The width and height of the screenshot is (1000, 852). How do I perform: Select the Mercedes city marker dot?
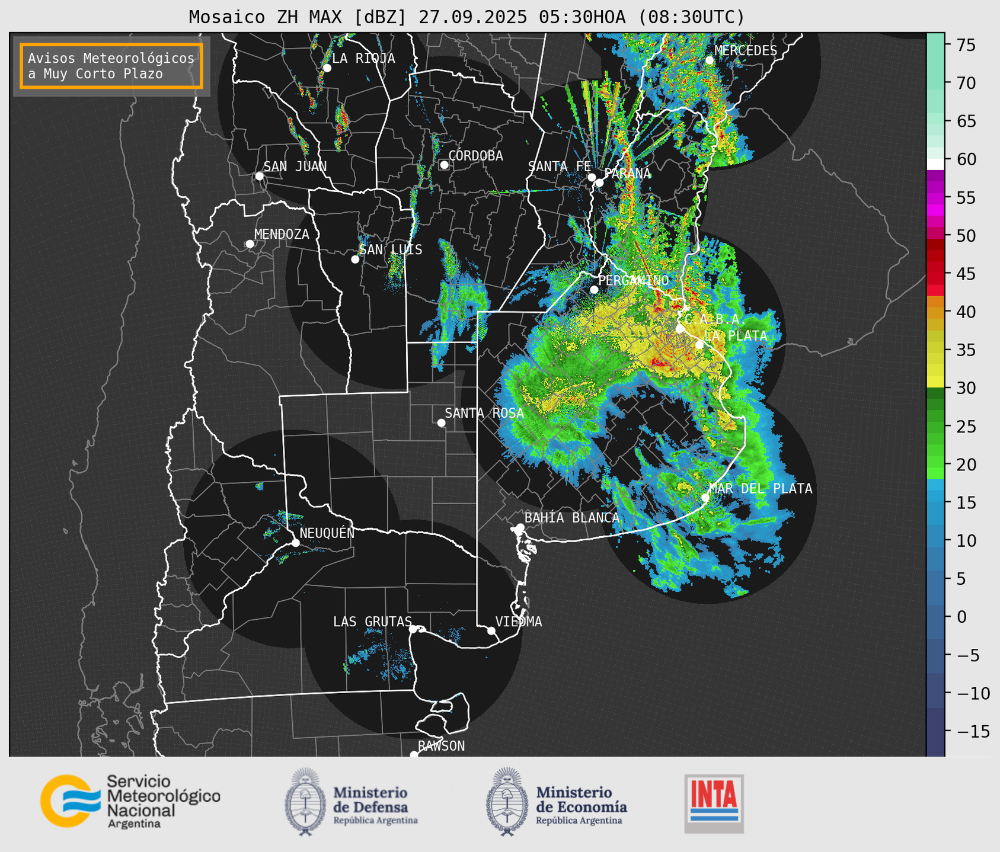tap(710, 60)
